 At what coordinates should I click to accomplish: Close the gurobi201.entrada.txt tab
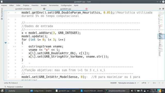[x=44, y=9]
